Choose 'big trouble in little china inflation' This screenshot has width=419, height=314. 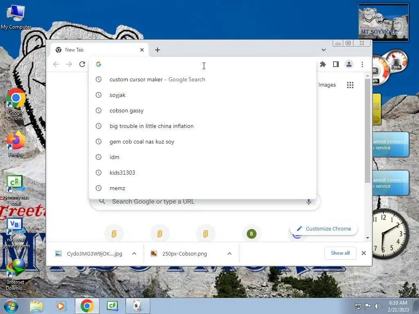(202, 126)
